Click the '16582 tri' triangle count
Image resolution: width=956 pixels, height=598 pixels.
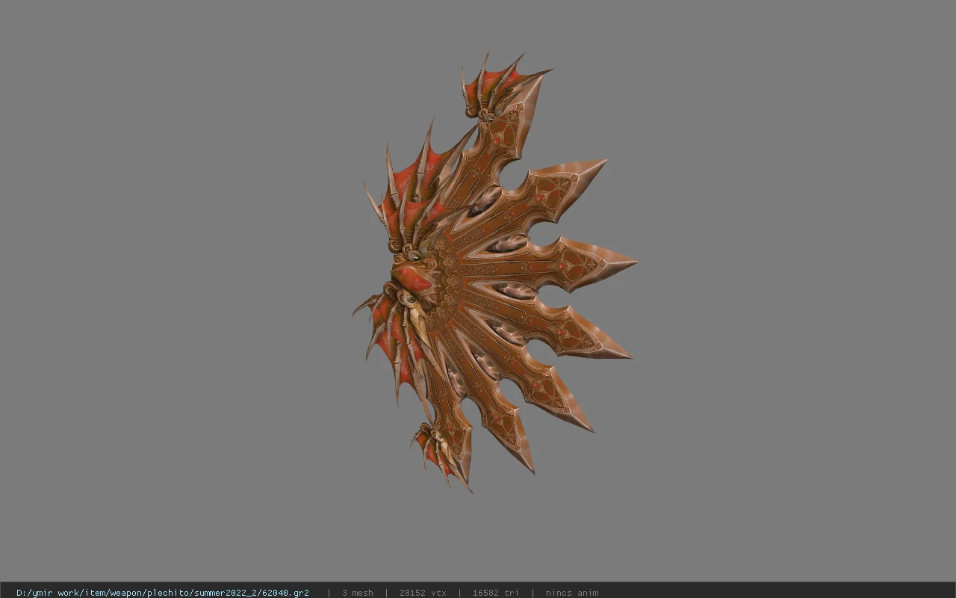495,593
